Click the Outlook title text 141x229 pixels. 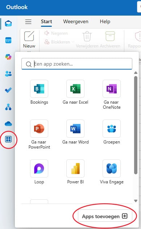tap(17, 7)
